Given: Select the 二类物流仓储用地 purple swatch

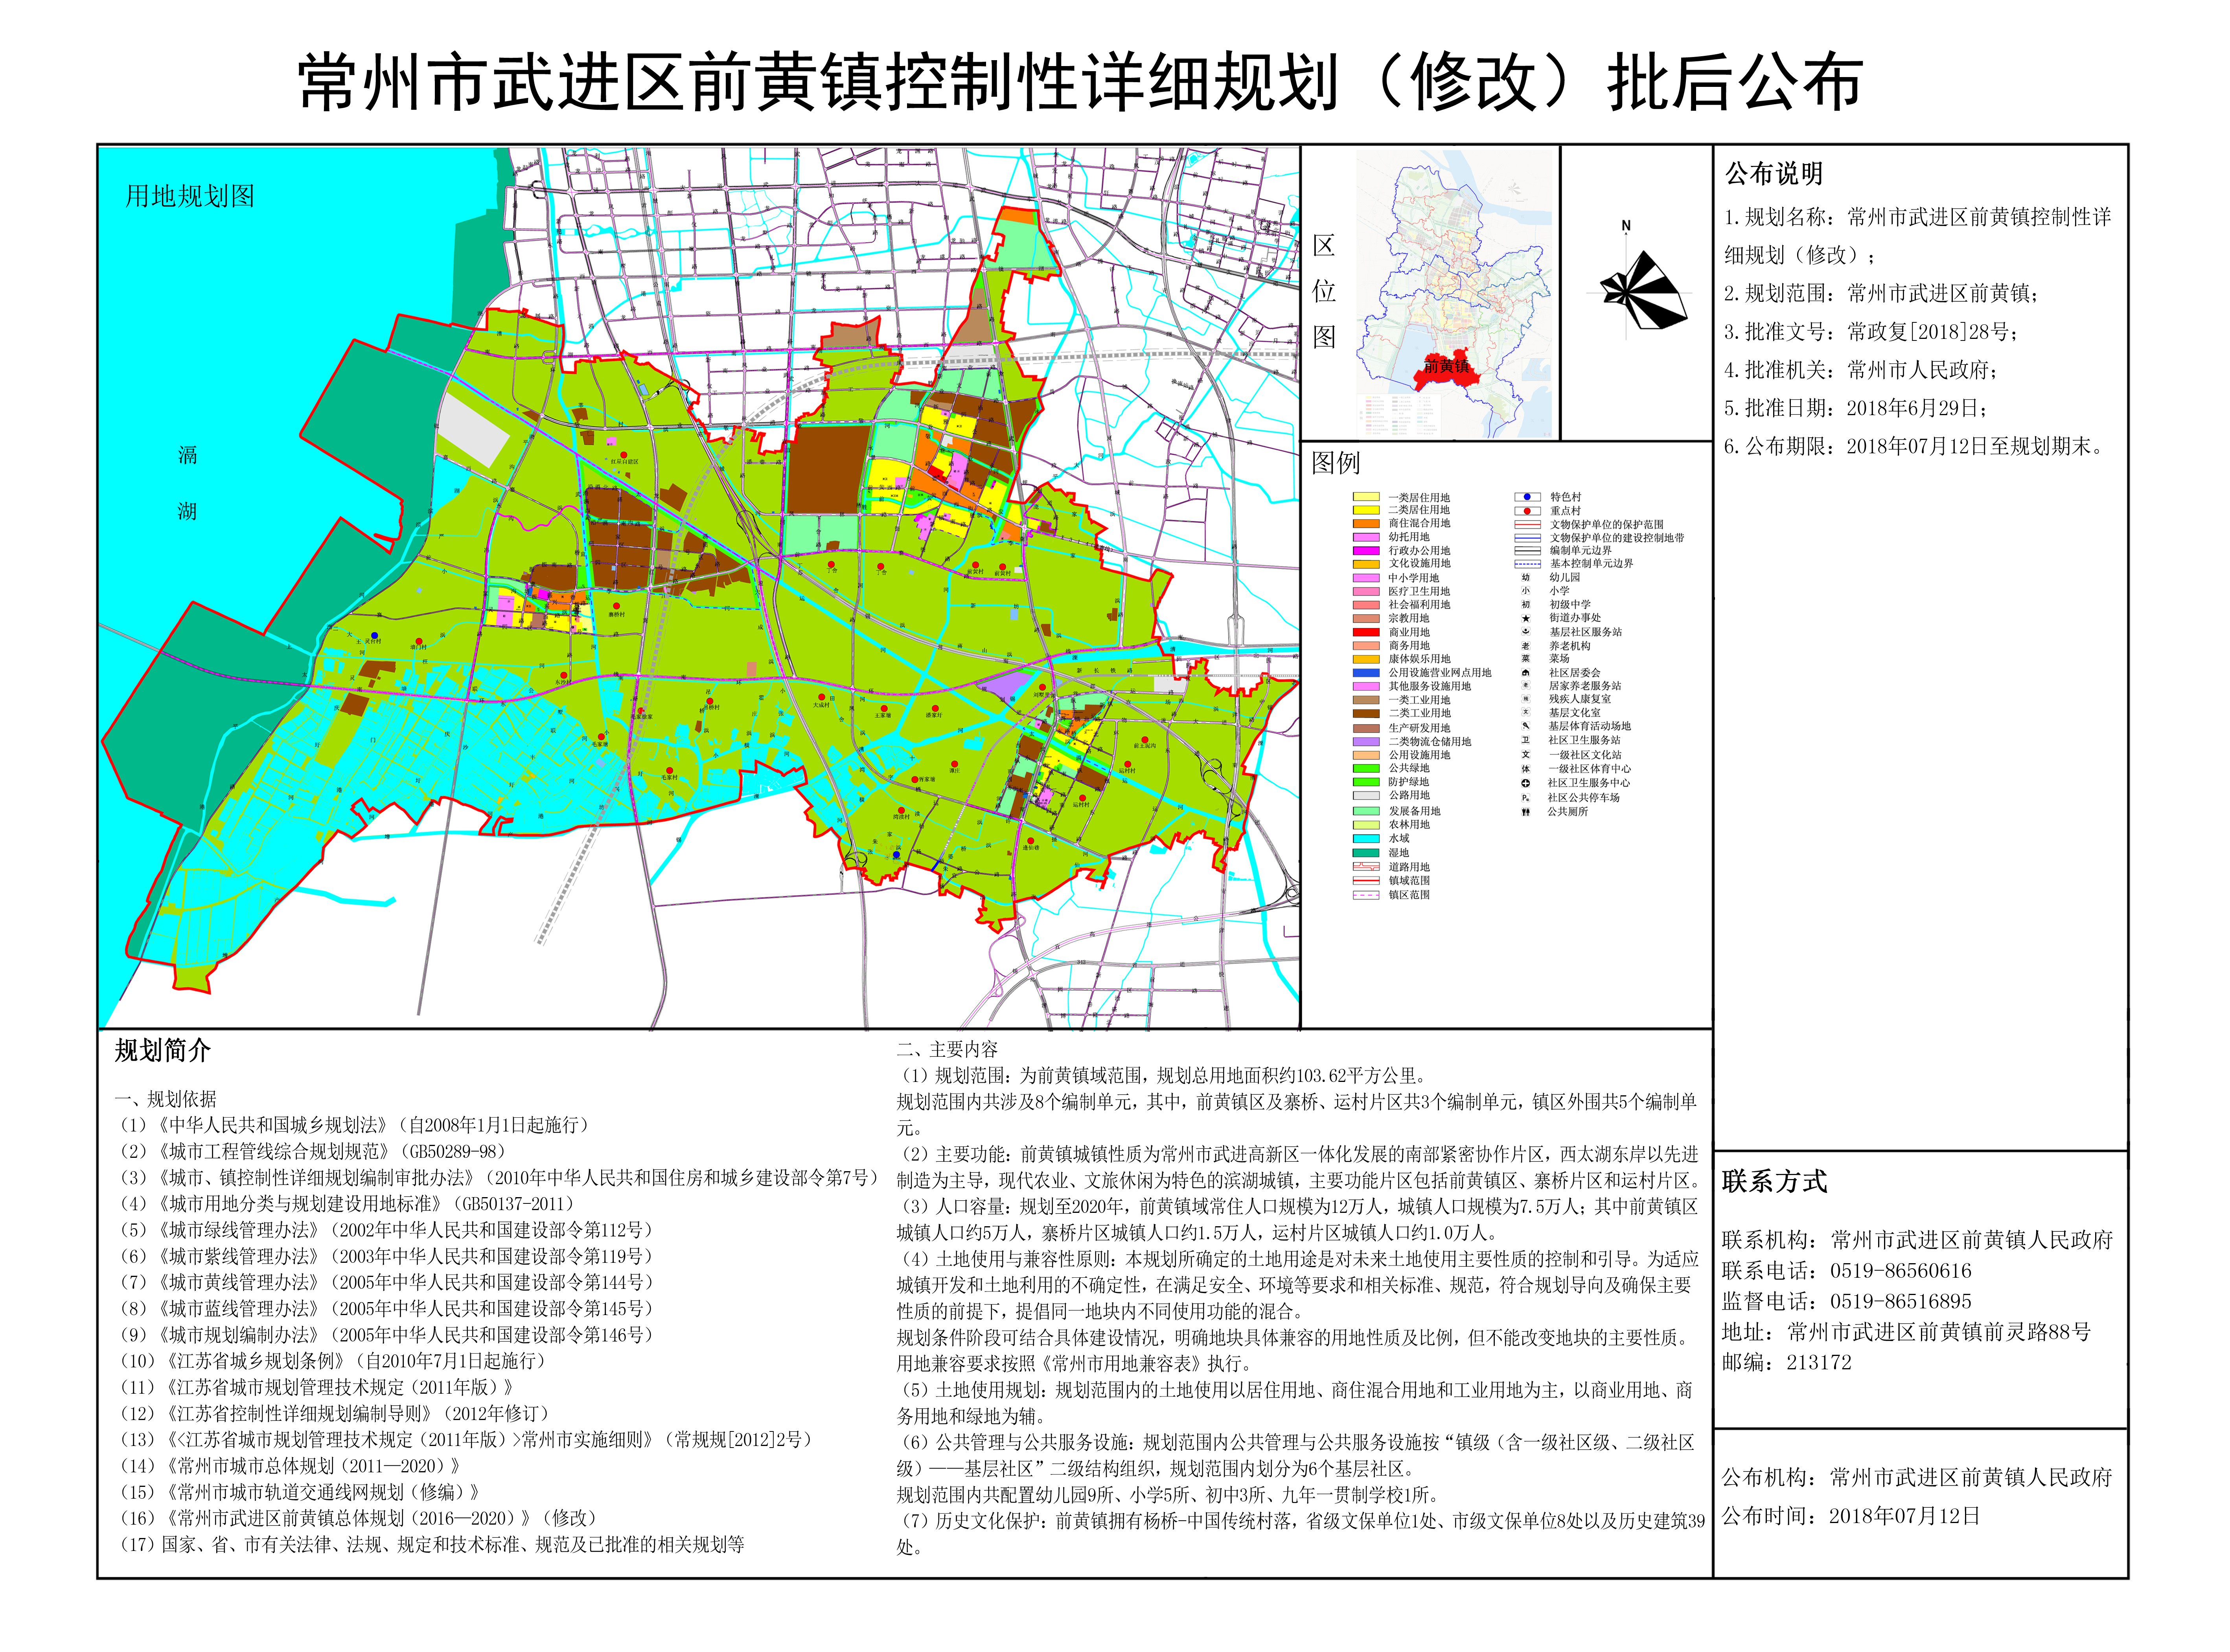Looking at the screenshot, I should (x=1366, y=742).
